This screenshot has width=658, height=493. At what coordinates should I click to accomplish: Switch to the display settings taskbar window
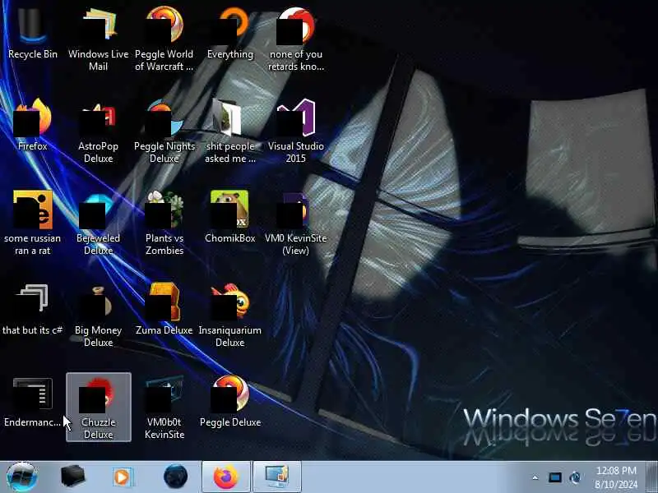(x=276, y=477)
